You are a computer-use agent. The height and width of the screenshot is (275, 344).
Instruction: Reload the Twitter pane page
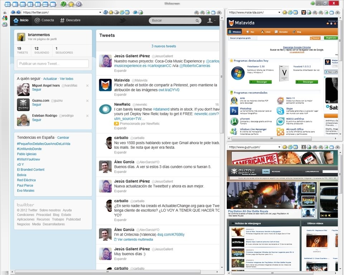tap(105, 12)
